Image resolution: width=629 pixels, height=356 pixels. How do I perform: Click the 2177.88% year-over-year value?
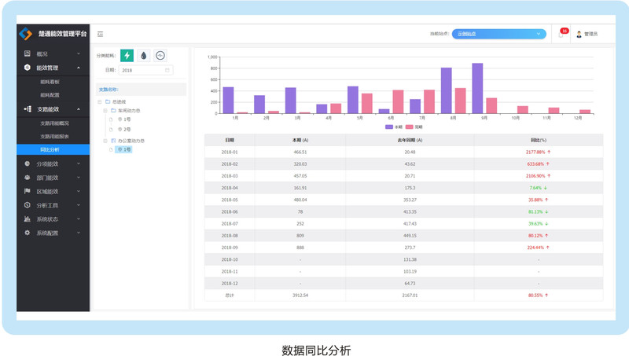(535, 152)
